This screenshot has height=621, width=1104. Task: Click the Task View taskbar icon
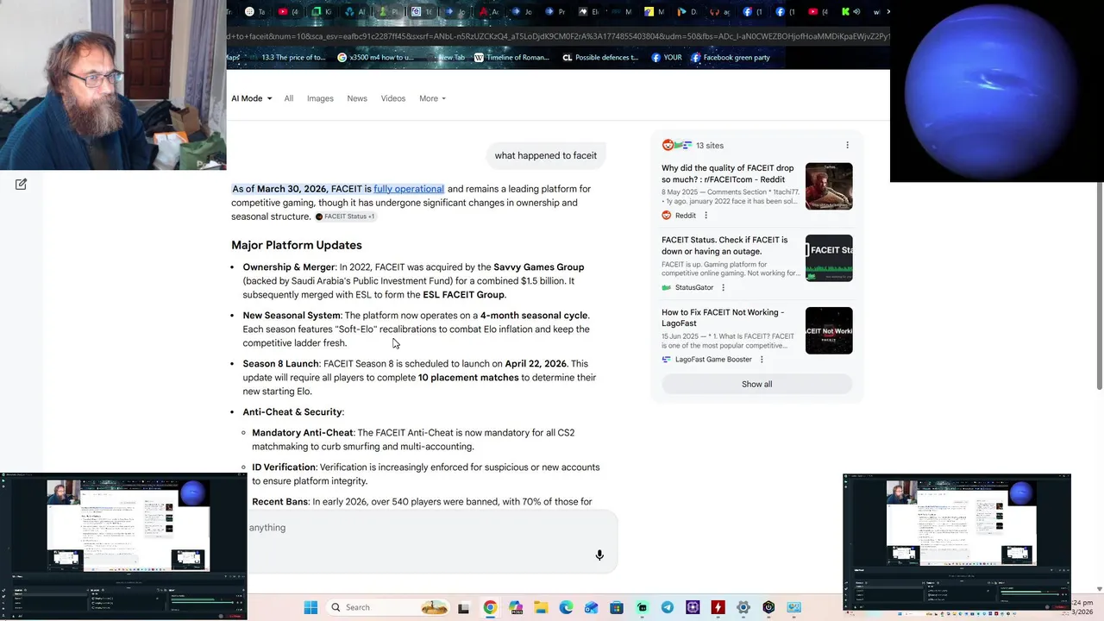click(463, 608)
